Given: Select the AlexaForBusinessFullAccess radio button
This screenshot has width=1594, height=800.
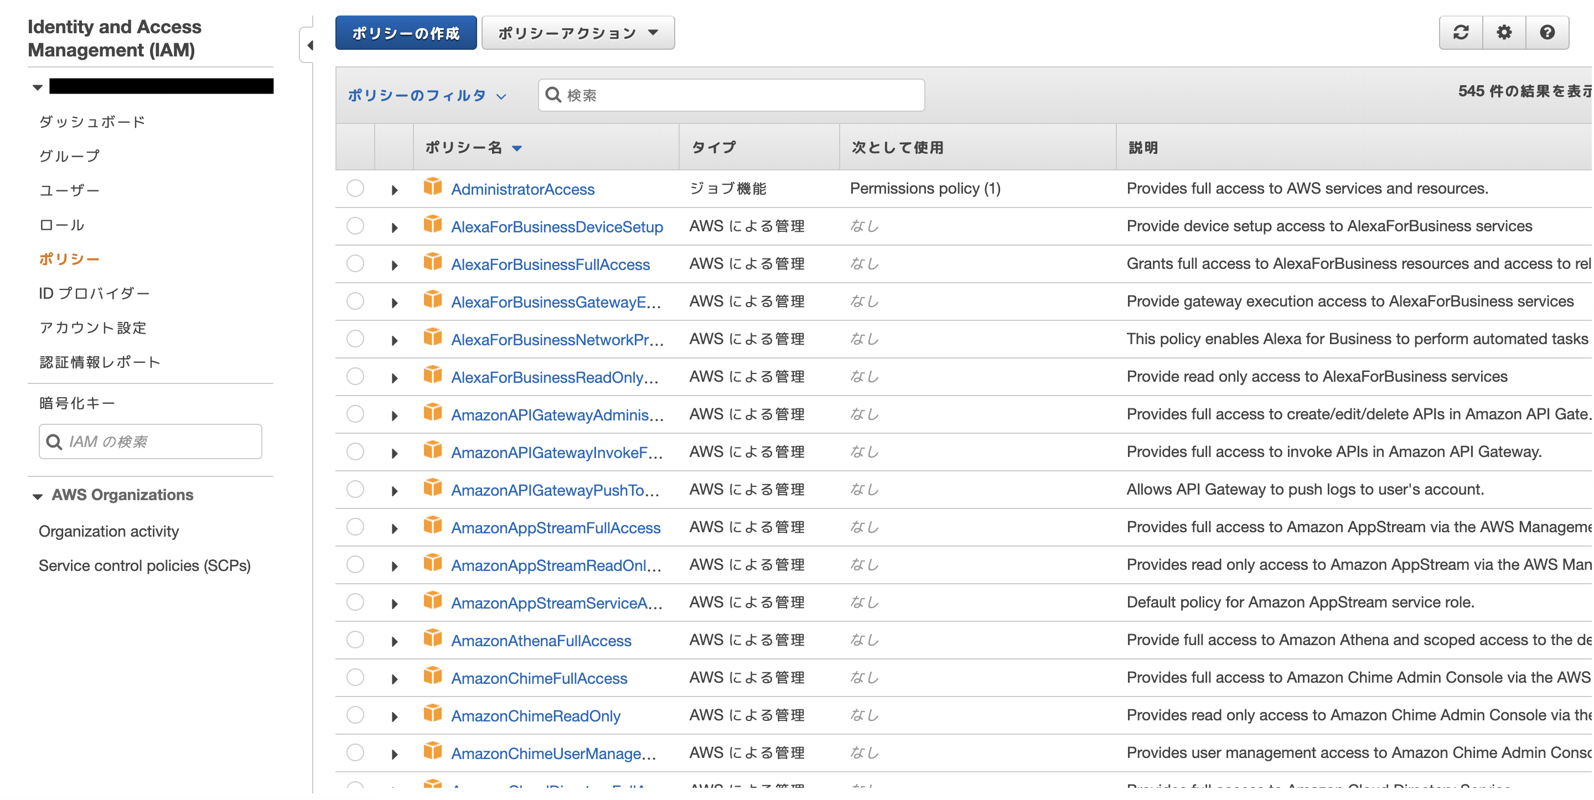Looking at the screenshot, I should point(355,263).
